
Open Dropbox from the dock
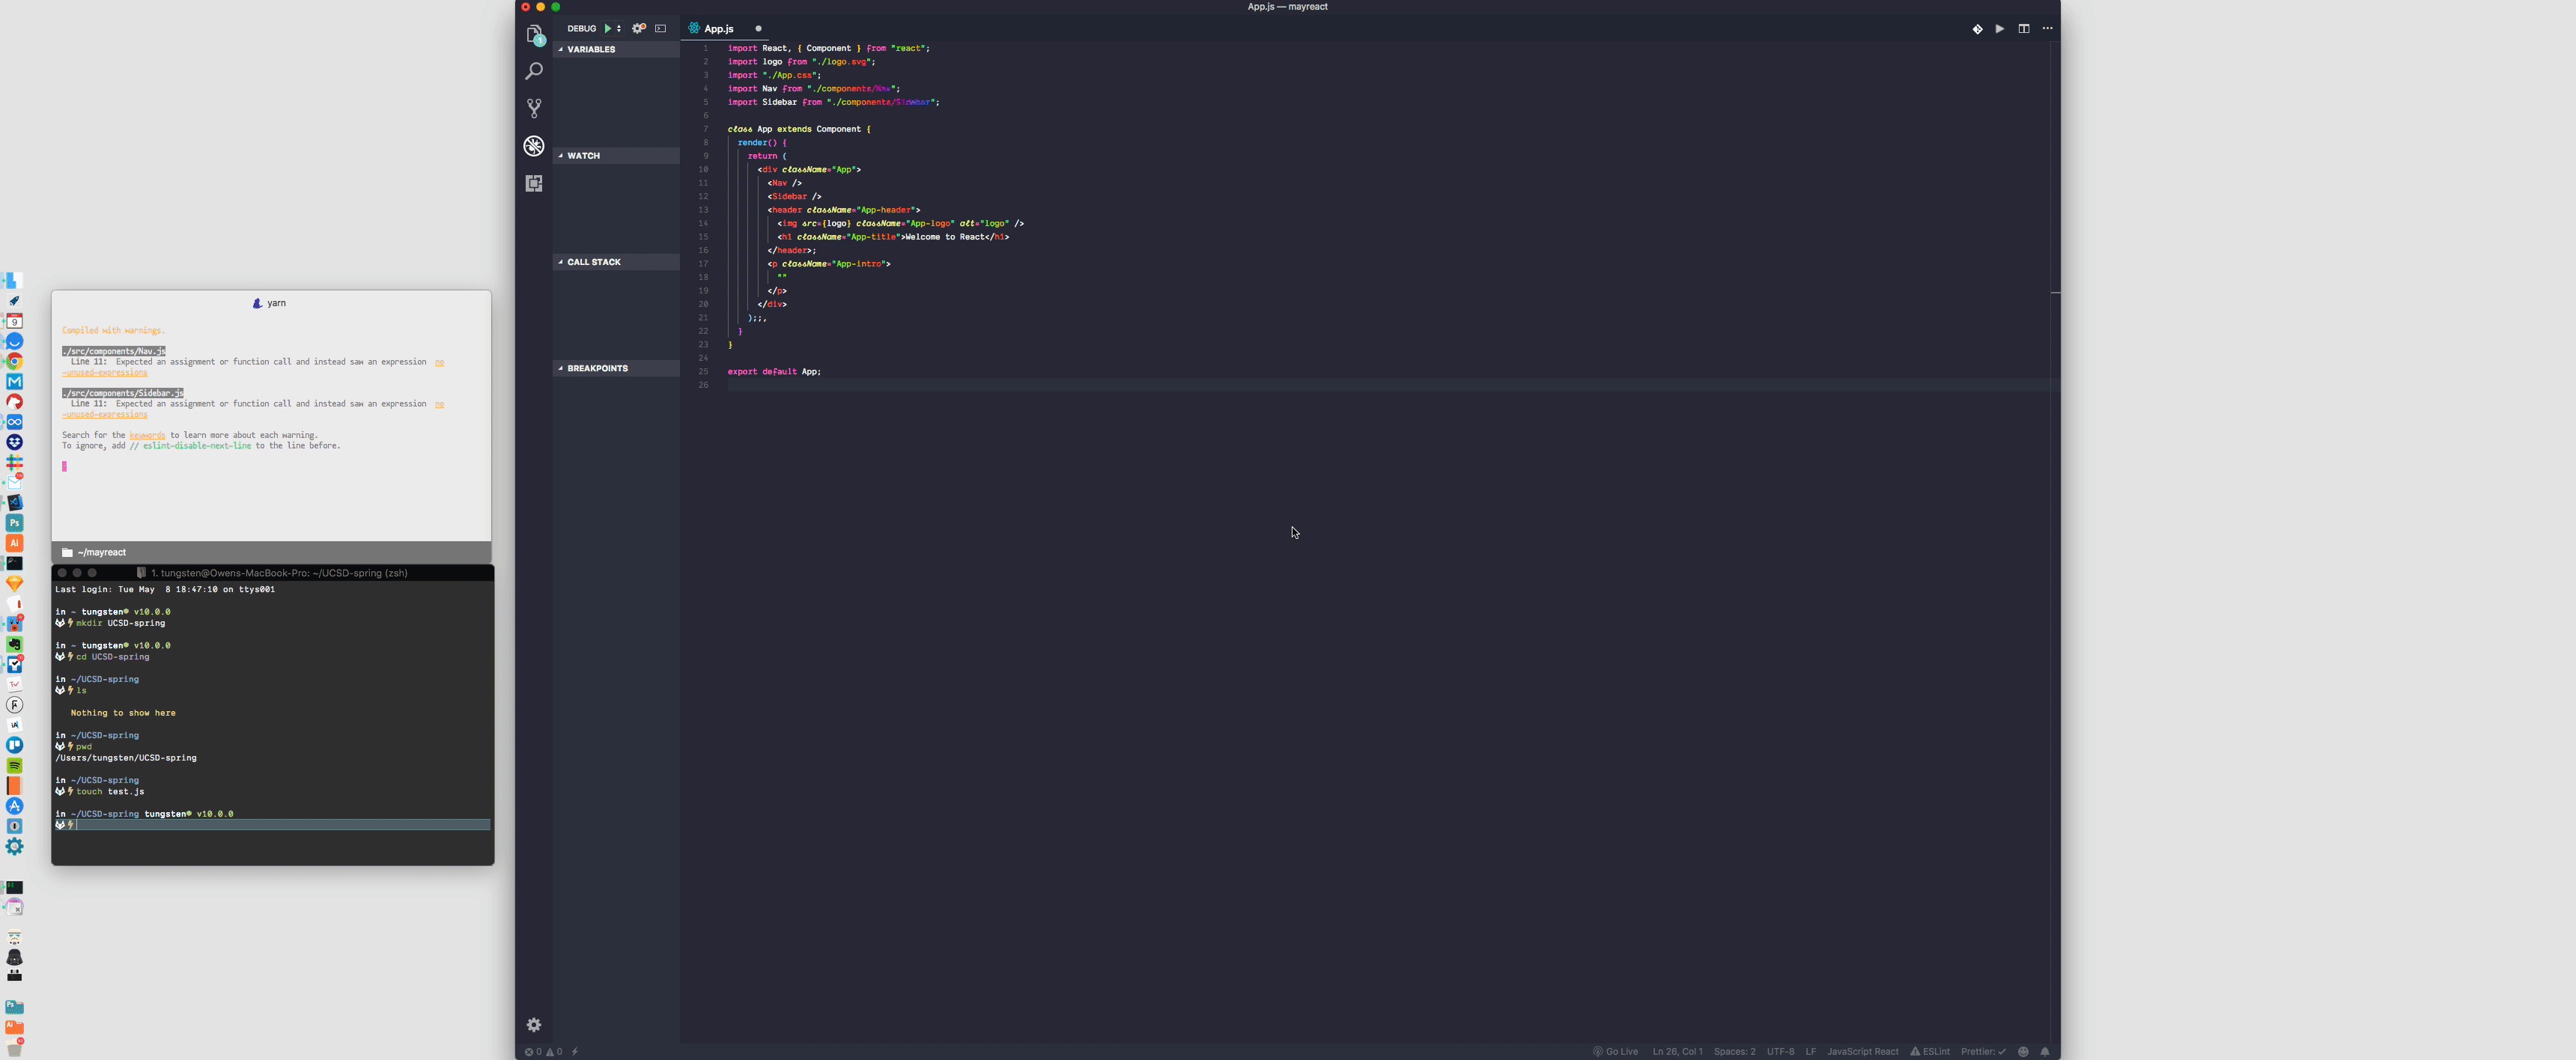[14, 442]
